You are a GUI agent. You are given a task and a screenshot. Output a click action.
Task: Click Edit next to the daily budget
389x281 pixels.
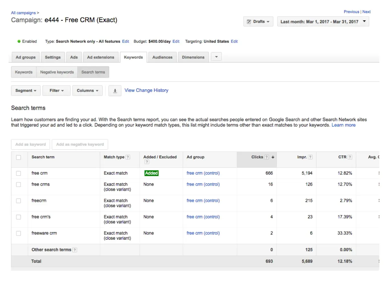[176, 41]
